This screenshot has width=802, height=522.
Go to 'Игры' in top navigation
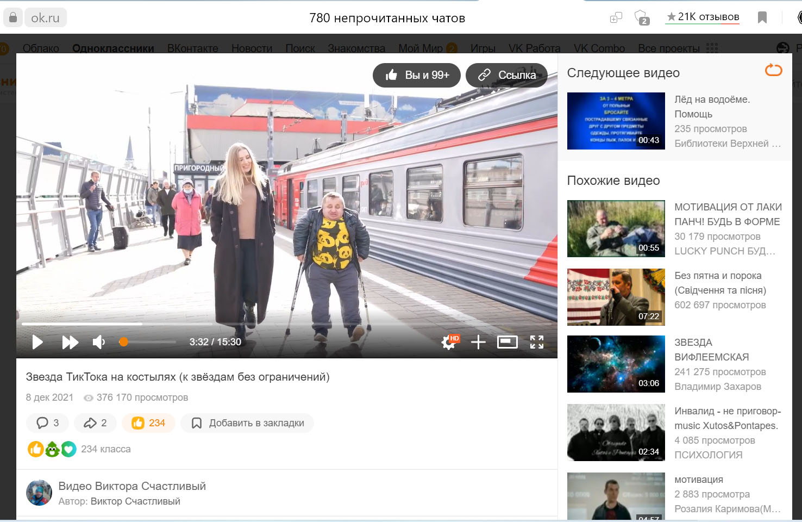pyautogui.click(x=483, y=48)
